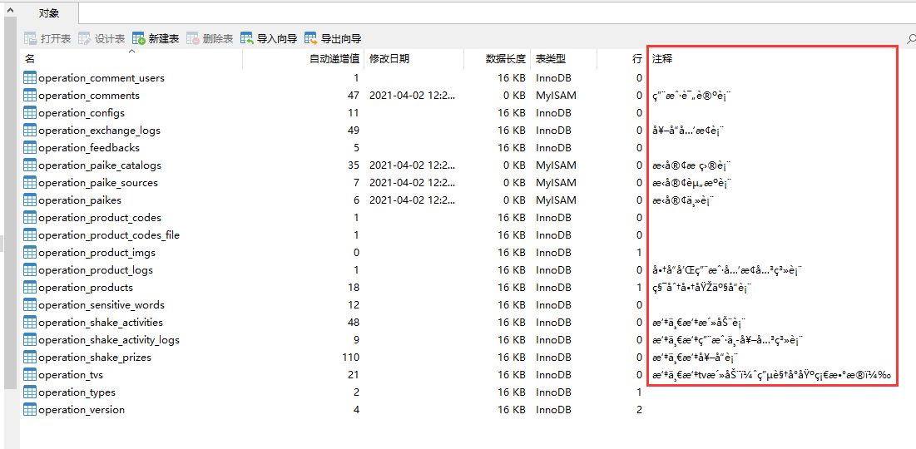Click the 打开表 toolbar button

(47, 39)
